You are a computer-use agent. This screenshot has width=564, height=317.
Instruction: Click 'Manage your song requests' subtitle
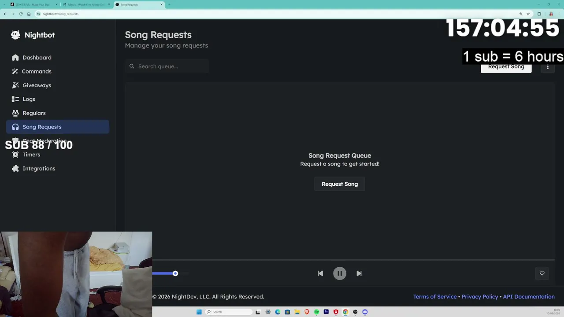pyautogui.click(x=167, y=45)
